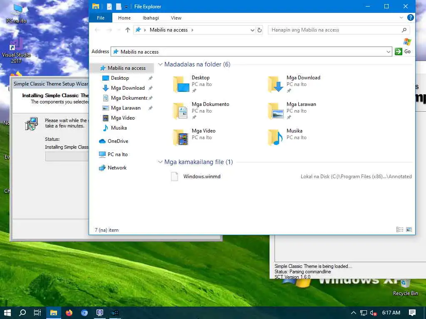Click the taskbar clock showing 6:17 AM
The width and height of the screenshot is (426, 319).
coord(391,313)
